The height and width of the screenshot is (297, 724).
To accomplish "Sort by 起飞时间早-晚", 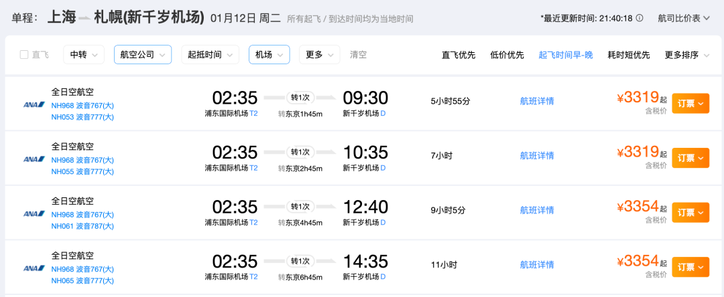I will pos(566,56).
